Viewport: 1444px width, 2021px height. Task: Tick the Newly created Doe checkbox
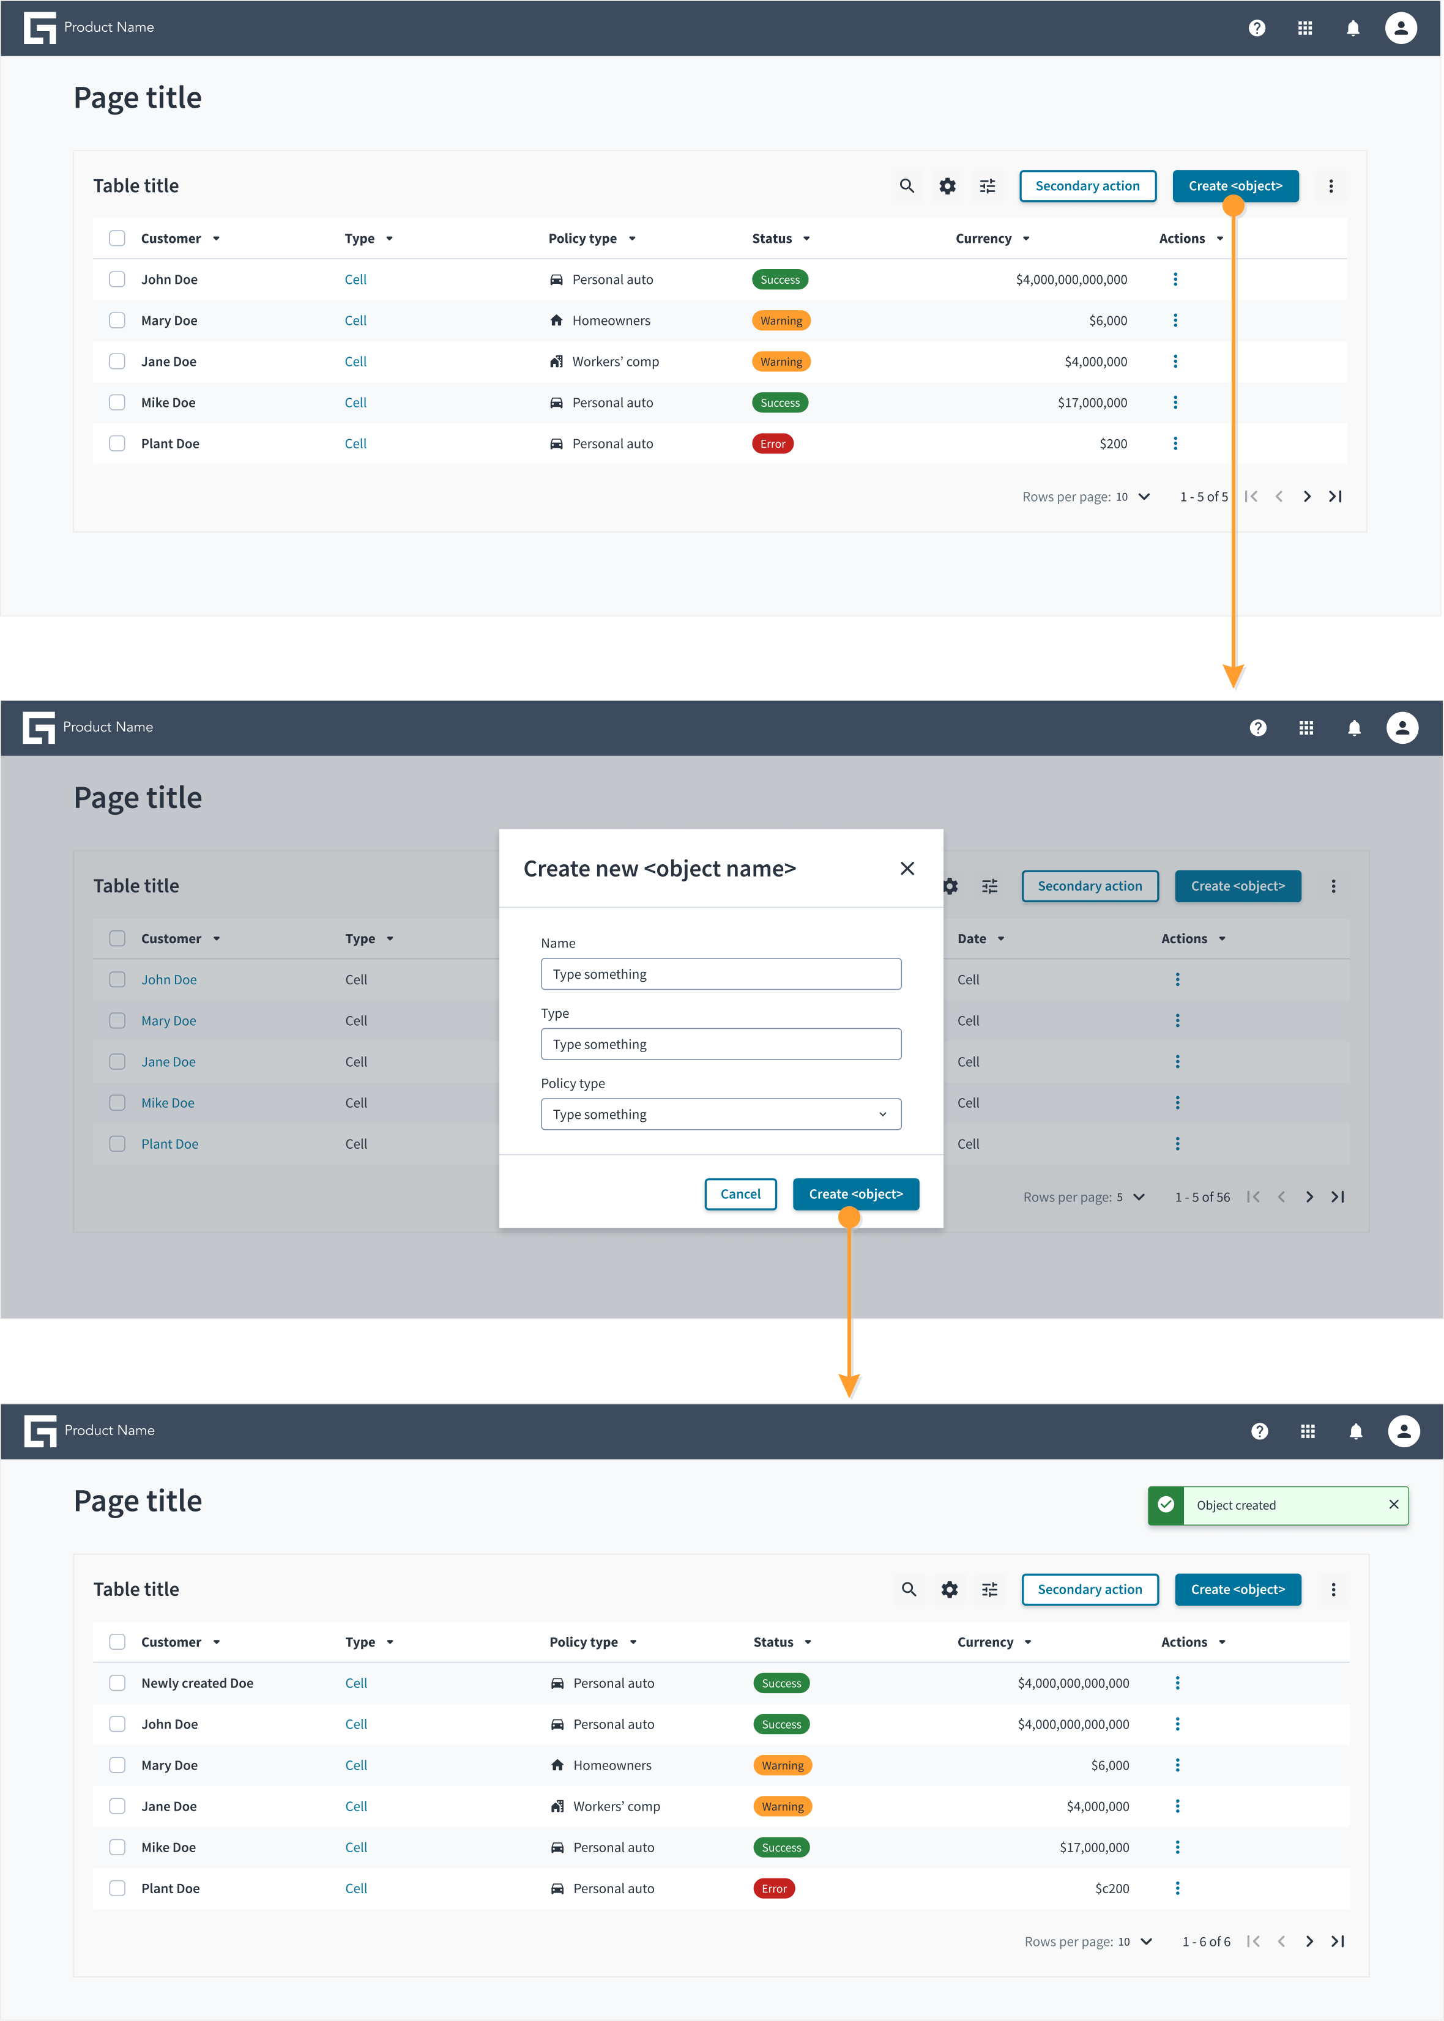click(117, 1683)
